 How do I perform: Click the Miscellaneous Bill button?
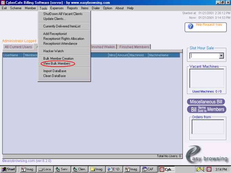pyautogui.click(x=206, y=102)
